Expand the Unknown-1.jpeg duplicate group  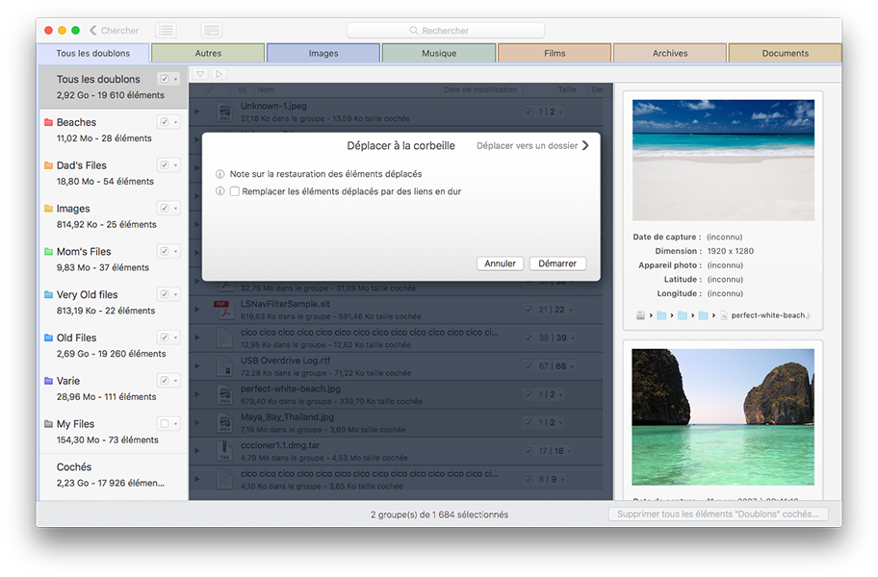point(197,112)
